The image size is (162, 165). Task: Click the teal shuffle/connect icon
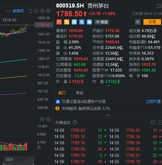coord(74,22)
